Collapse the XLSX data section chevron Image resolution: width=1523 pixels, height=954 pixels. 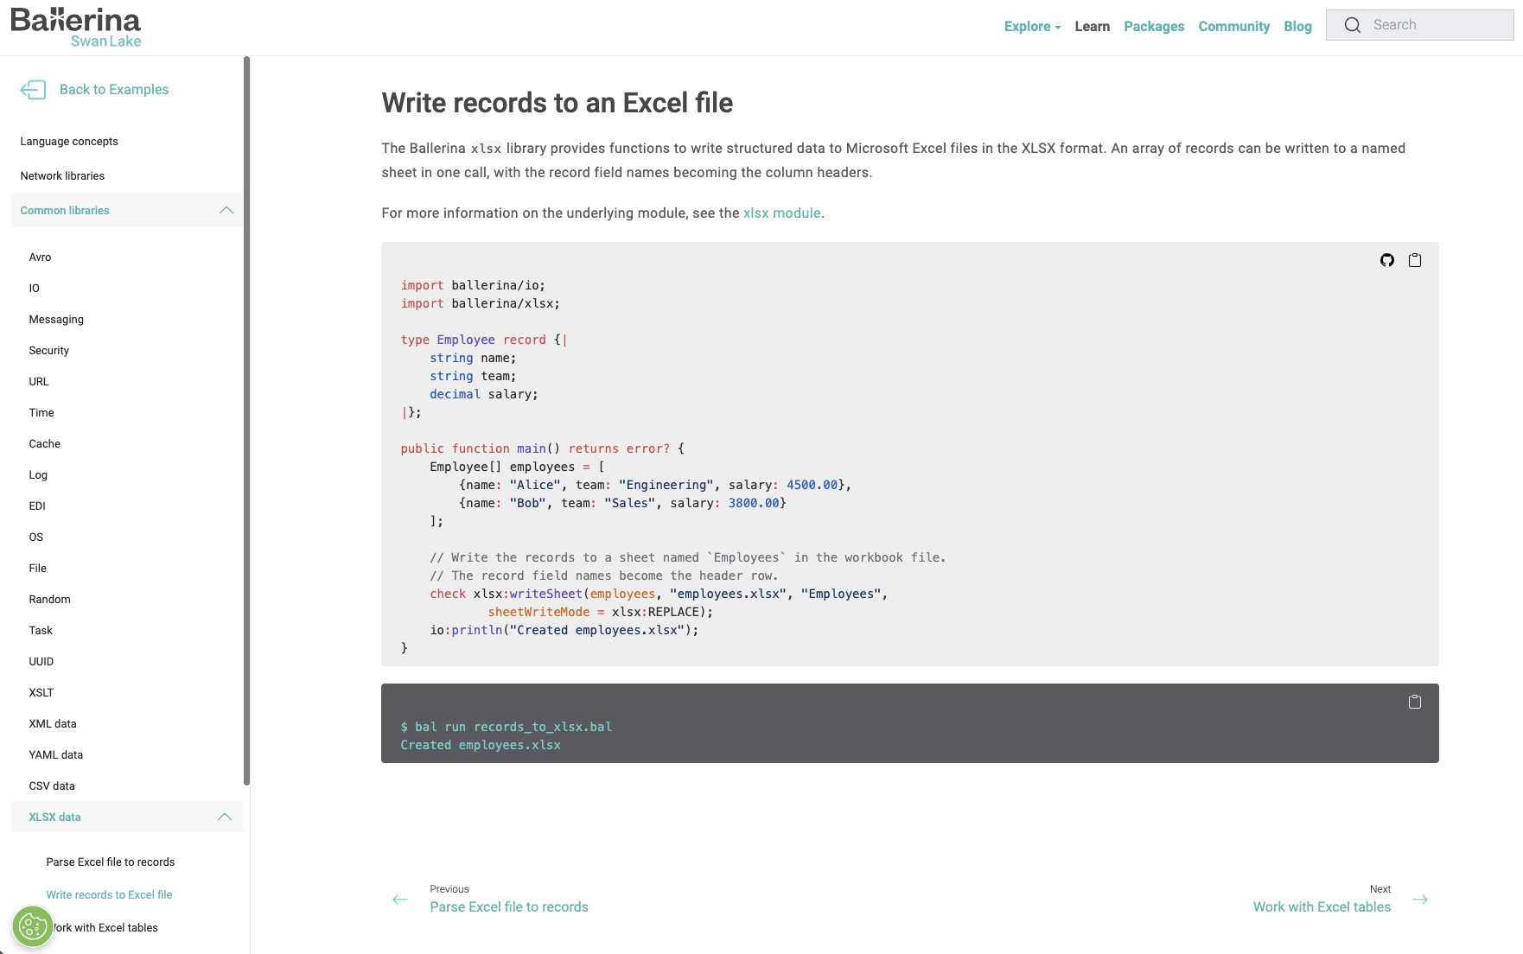coord(225,817)
